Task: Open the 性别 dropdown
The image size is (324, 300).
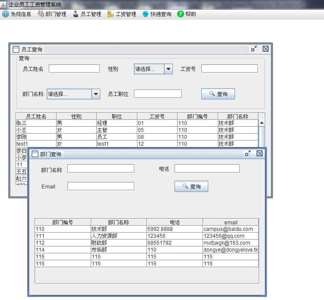Action: click(153, 69)
